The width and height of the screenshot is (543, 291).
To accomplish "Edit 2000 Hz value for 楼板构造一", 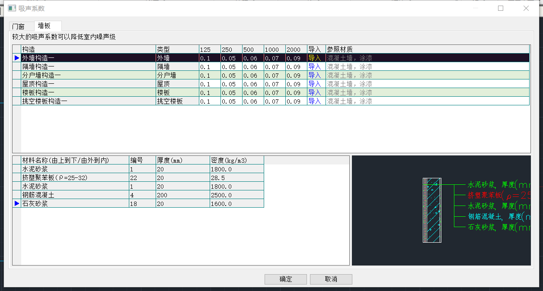I will 296,92.
